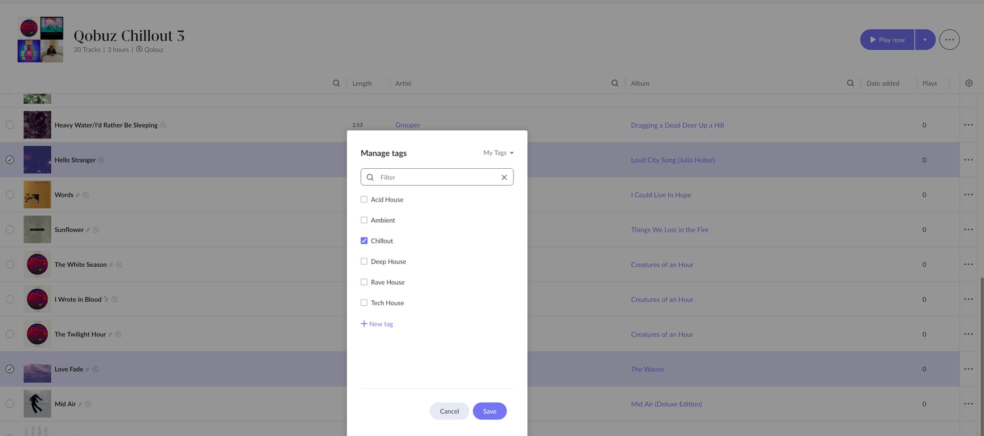Open the playlist three-dot options menu
The height and width of the screenshot is (436, 984).
click(949, 40)
